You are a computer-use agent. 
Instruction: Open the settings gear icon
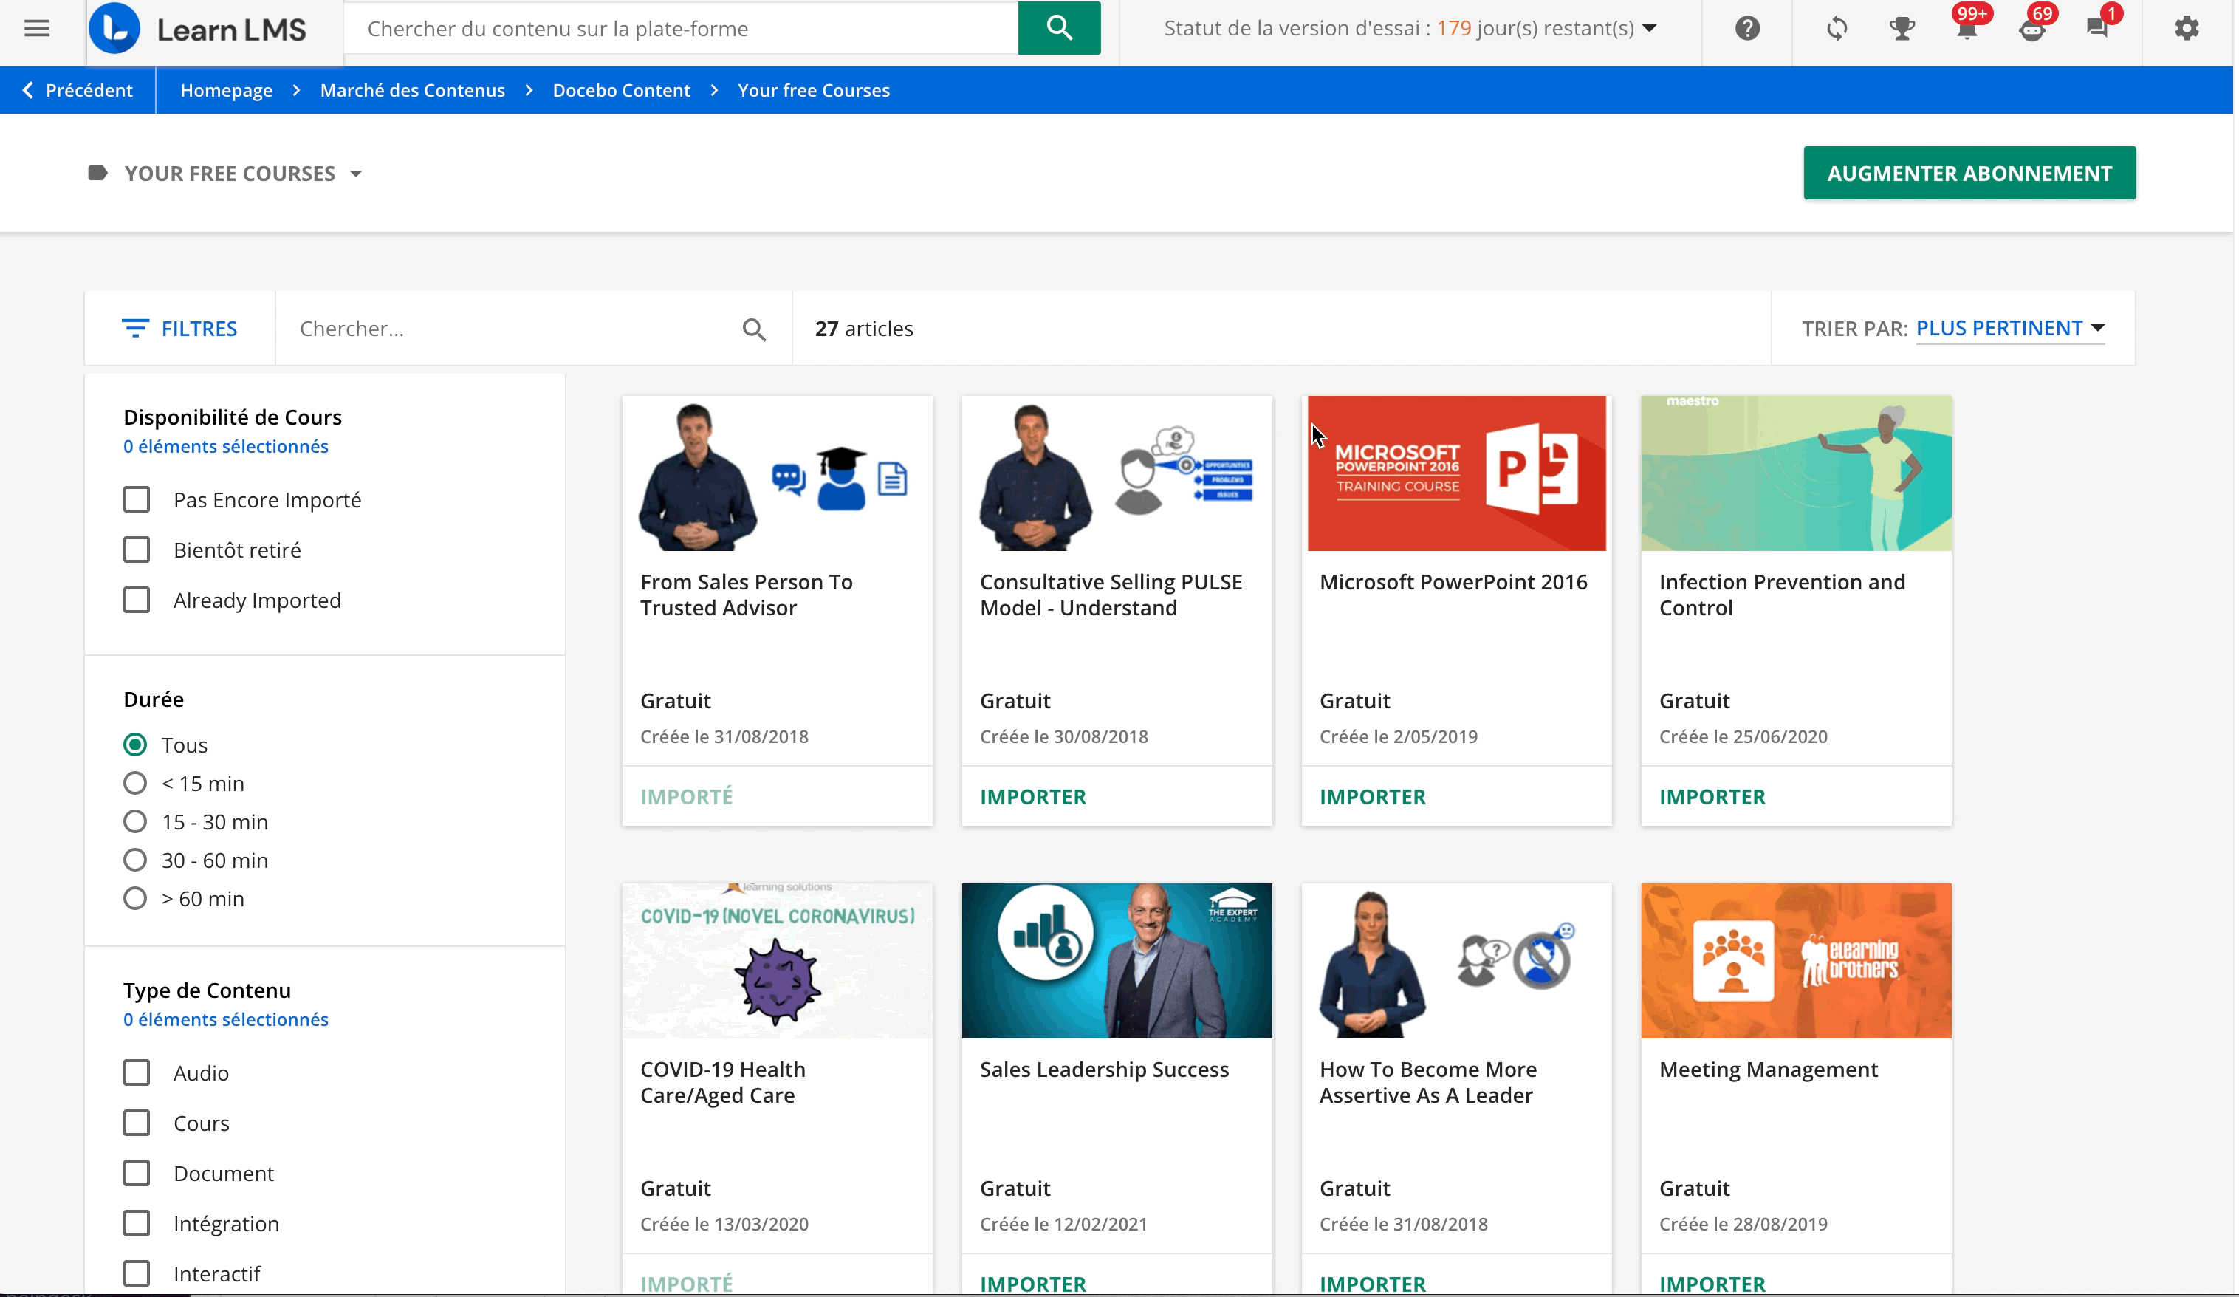point(2186,29)
